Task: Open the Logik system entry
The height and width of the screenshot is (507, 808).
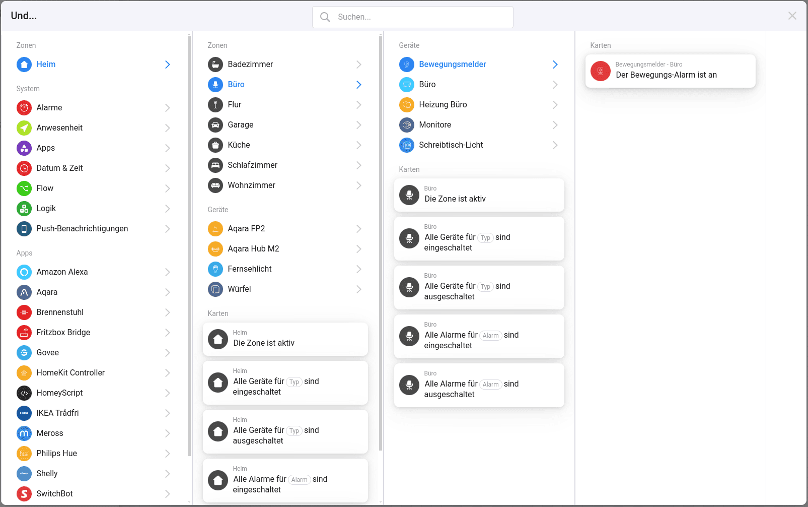Action: coord(46,209)
